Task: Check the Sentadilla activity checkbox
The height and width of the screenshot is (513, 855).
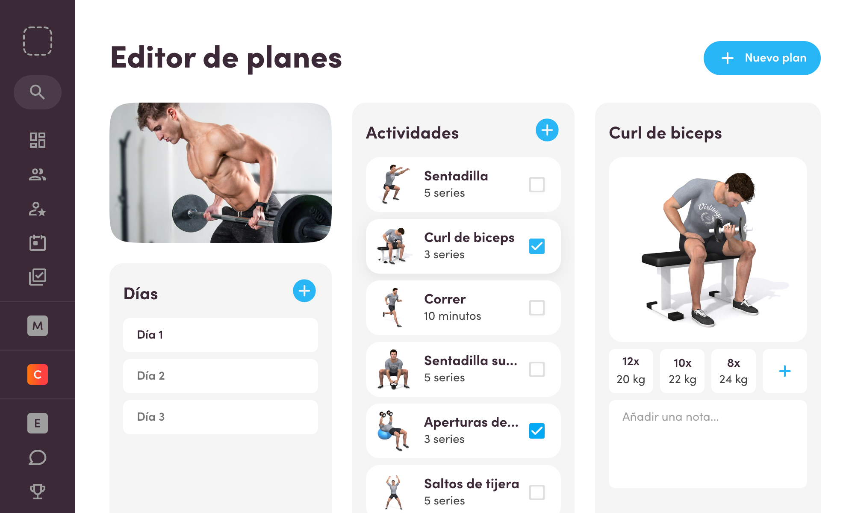Action: point(536,184)
